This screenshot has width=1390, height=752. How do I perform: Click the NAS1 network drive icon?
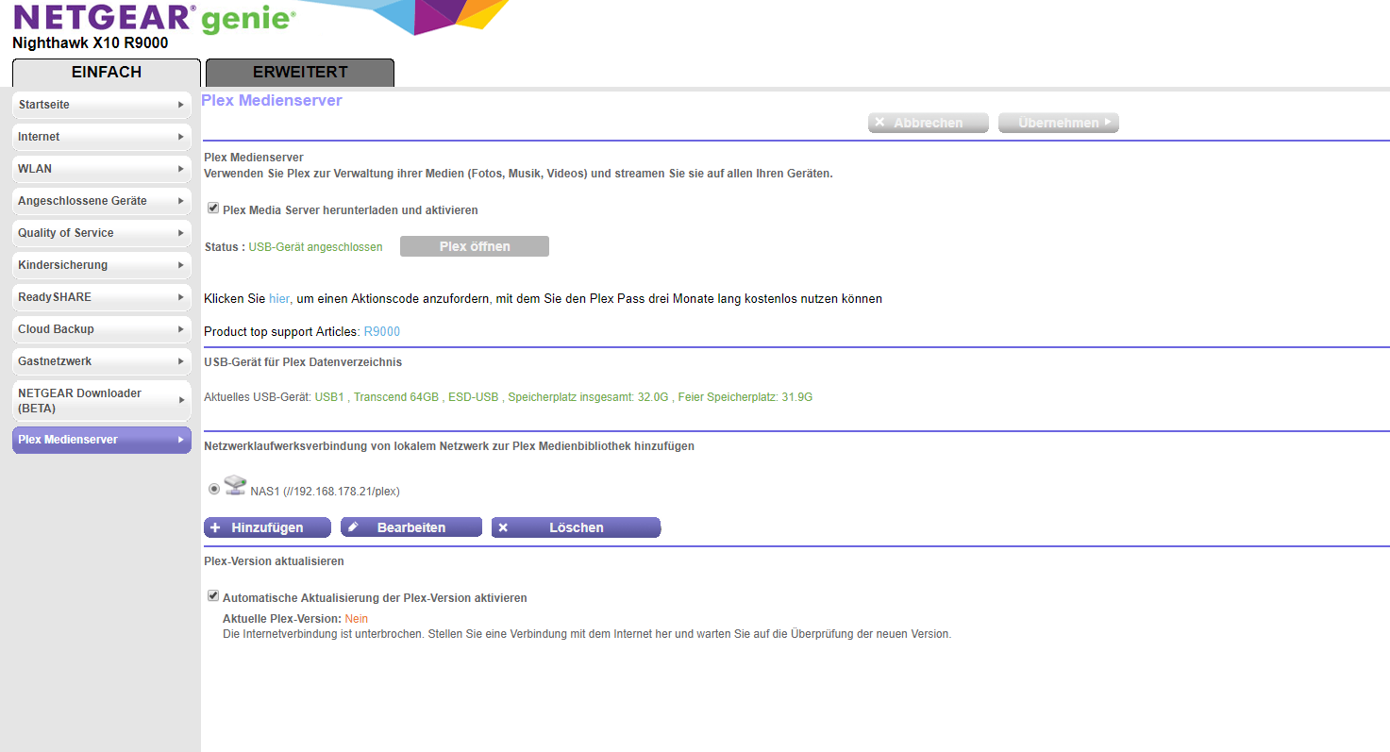[x=235, y=487]
